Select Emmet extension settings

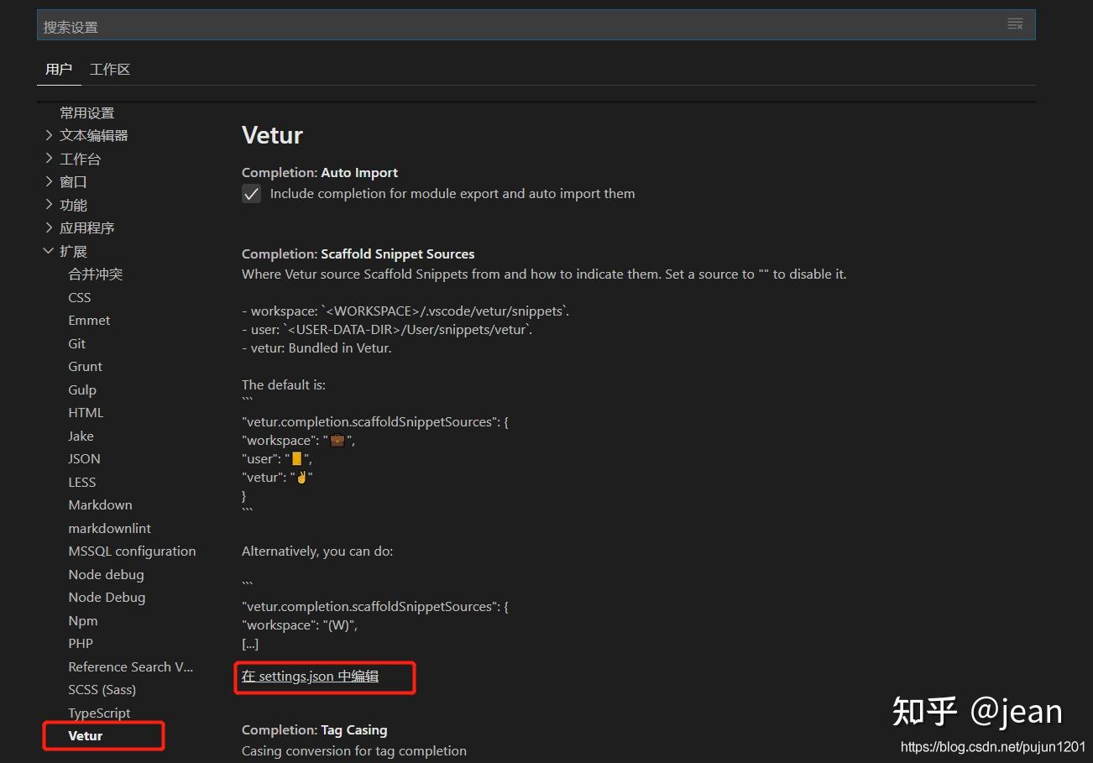(x=89, y=320)
